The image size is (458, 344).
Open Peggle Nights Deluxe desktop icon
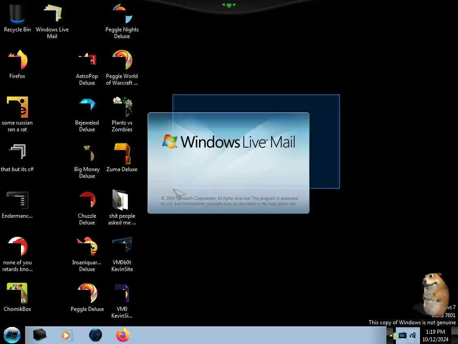pos(122,21)
